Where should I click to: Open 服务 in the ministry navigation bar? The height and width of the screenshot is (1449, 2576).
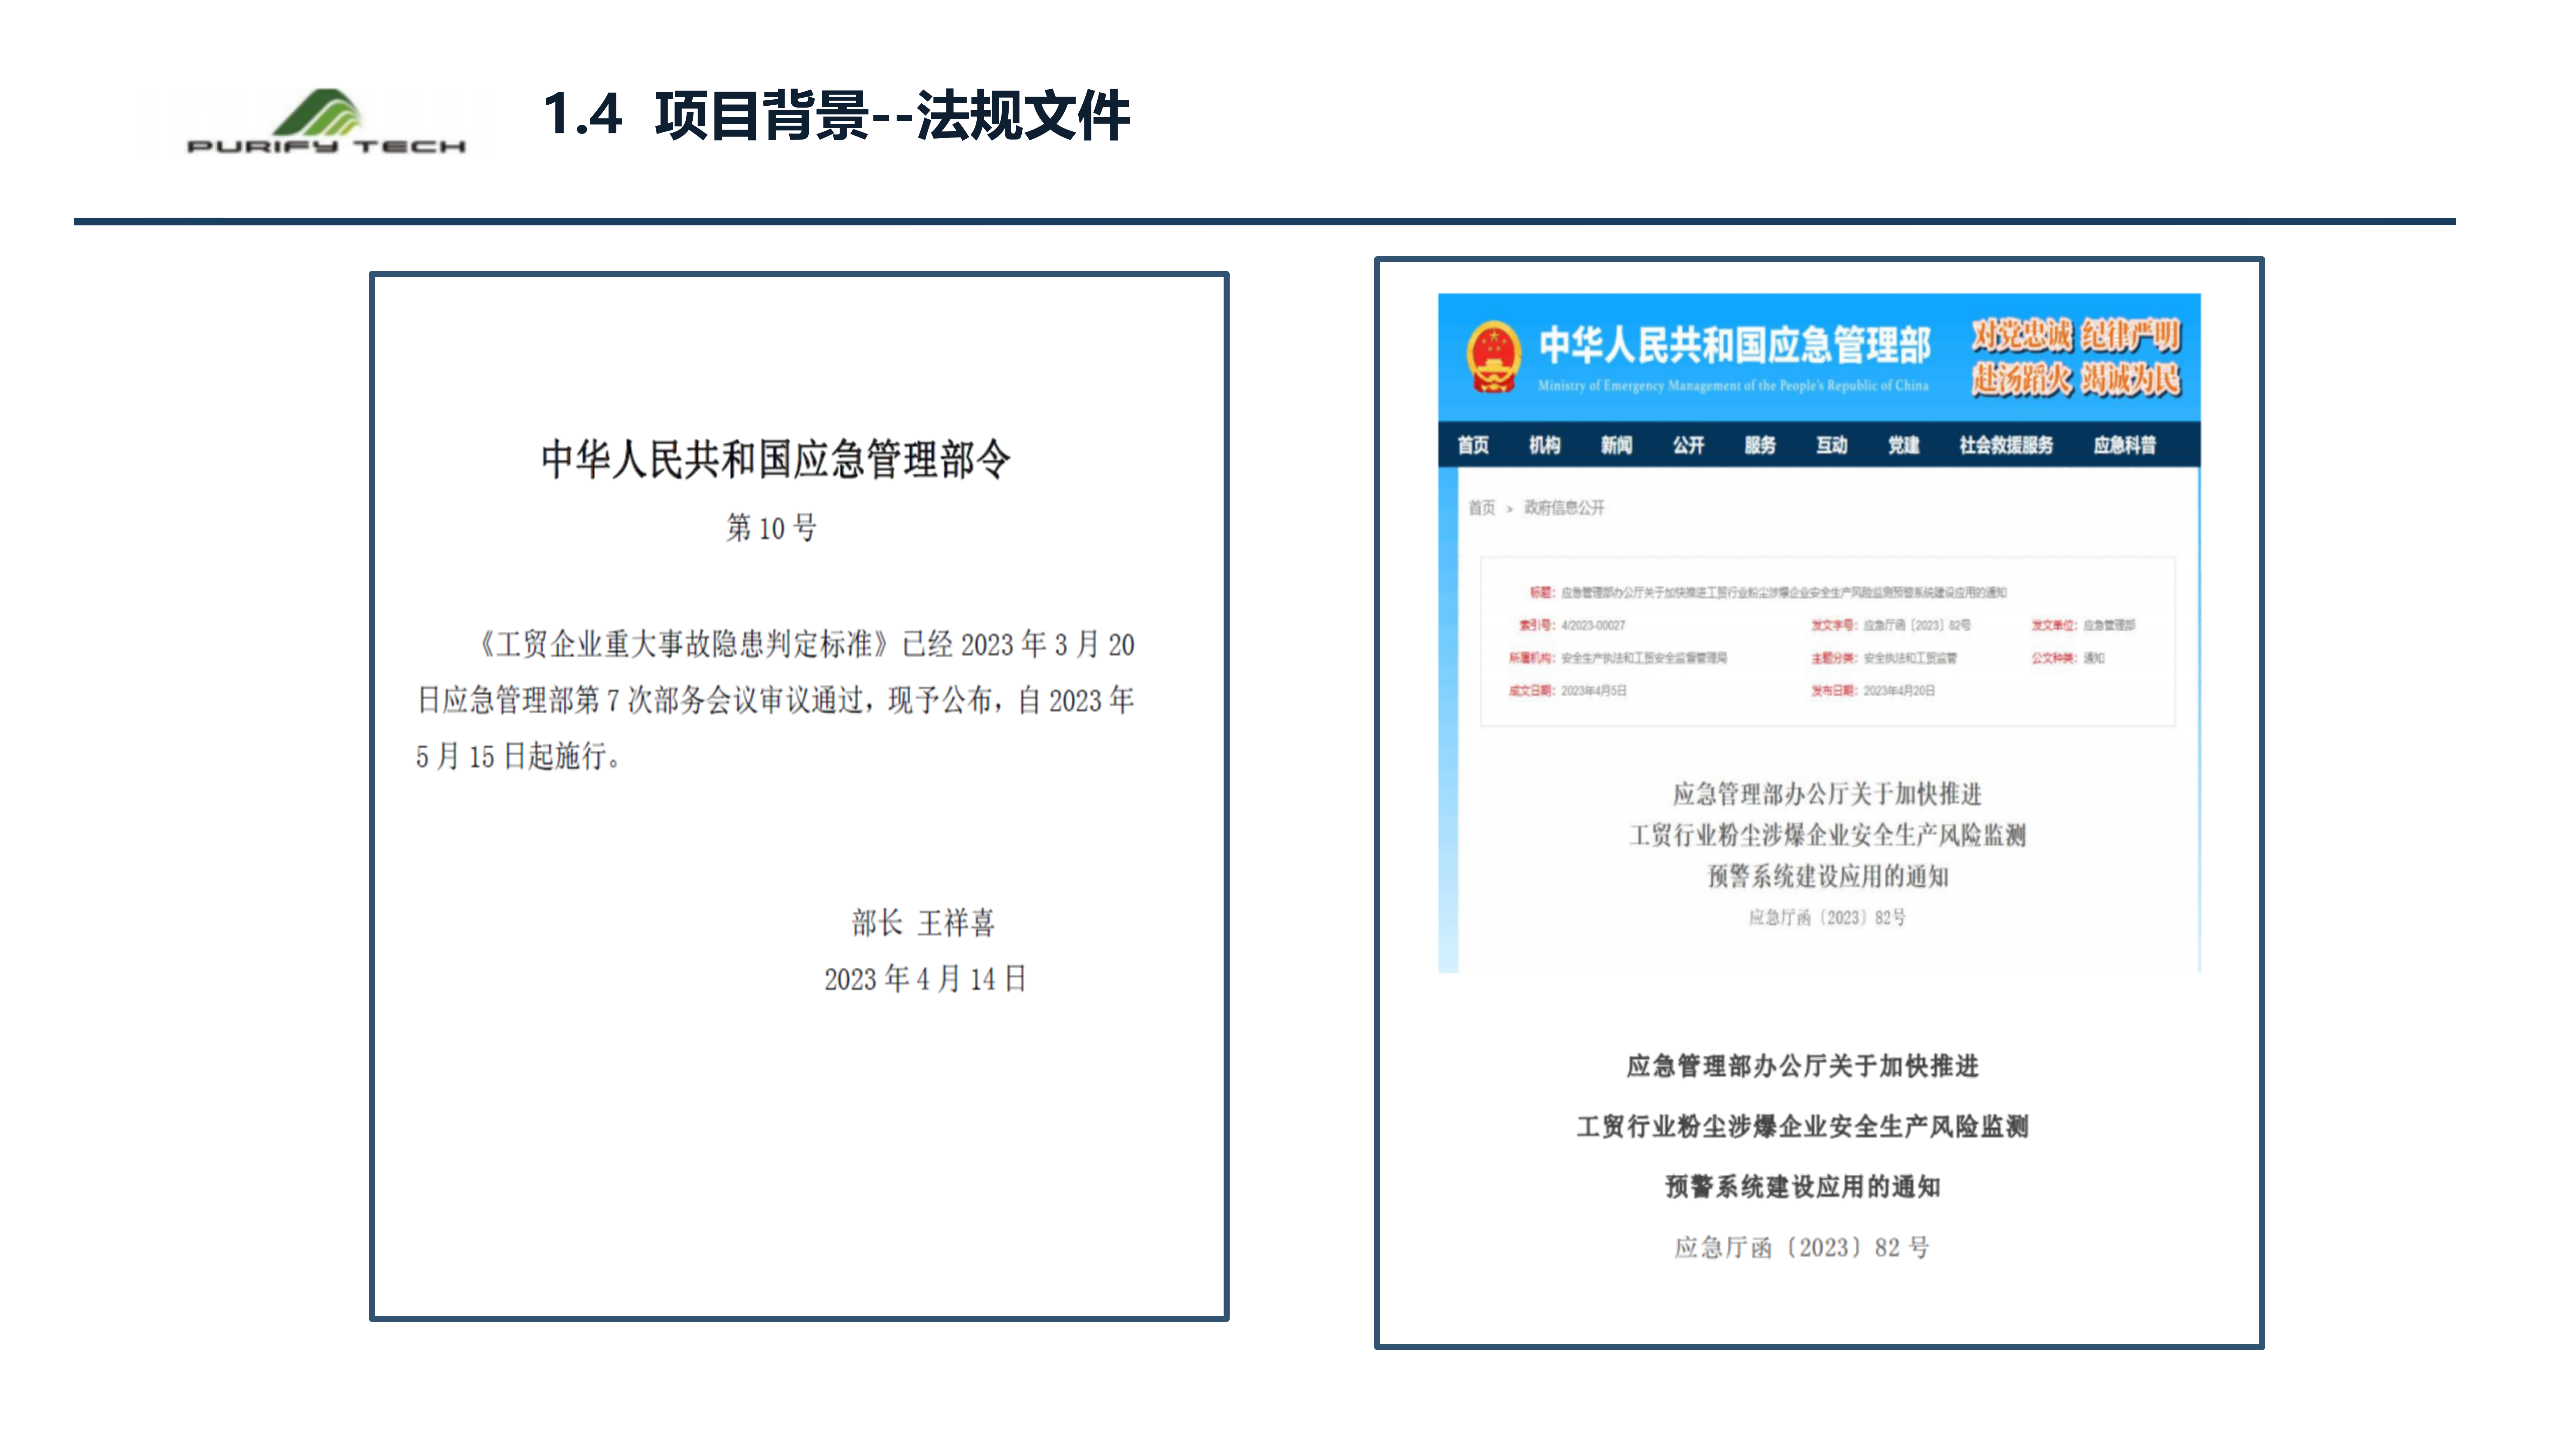click(1760, 445)
